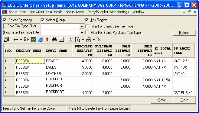Screen dimensions: 199x113
Task: Click the LOGIC logo in title bar
Action: 4,5
